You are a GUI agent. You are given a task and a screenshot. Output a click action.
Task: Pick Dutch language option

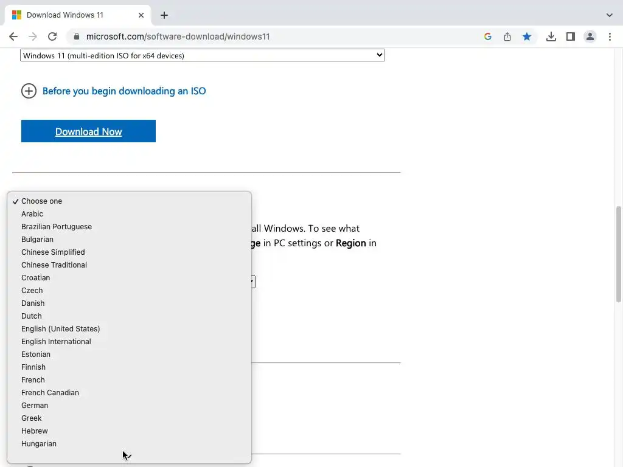[x=129, y=316]
